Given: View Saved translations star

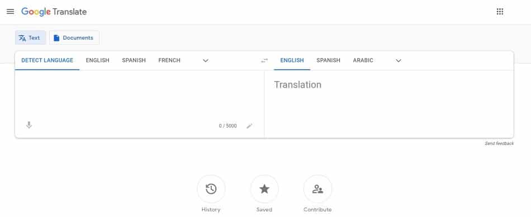Looking at the screenshot, I should click(x=264, y=189).
